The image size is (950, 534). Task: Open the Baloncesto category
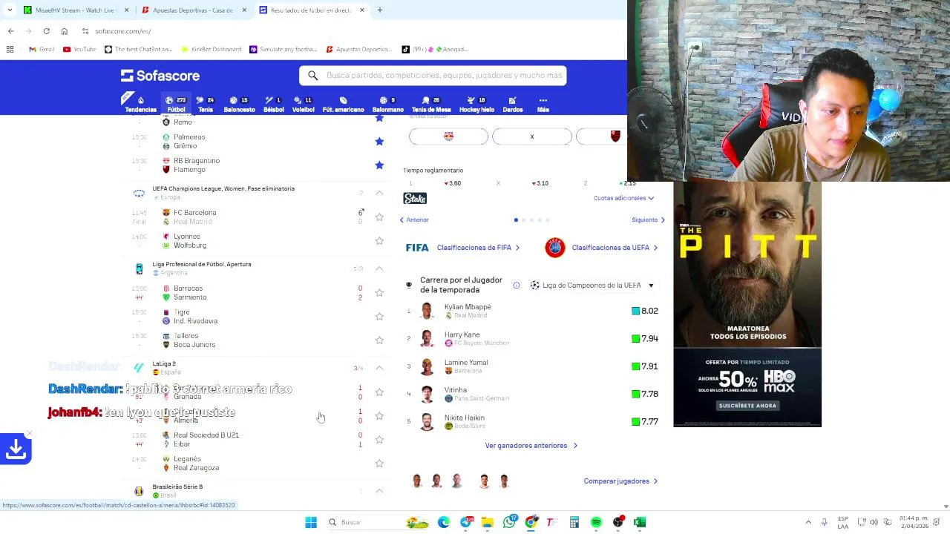(x=239, y=105)
